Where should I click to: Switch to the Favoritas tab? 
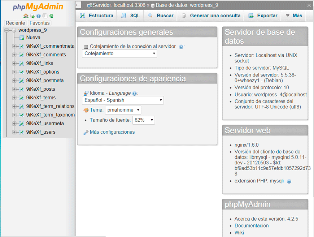(40, 23)
